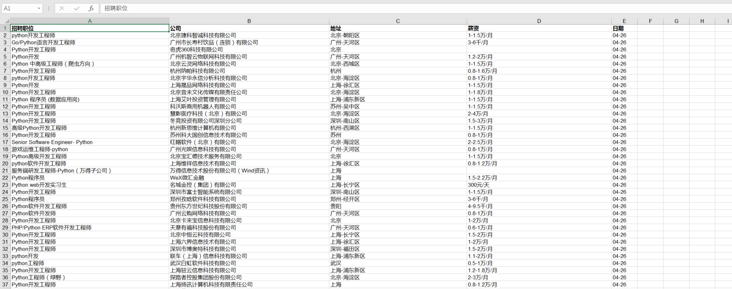732x289 pixels.
Task: Click header cell 地址
Action: pyautogui.click(x=398, y=28)
